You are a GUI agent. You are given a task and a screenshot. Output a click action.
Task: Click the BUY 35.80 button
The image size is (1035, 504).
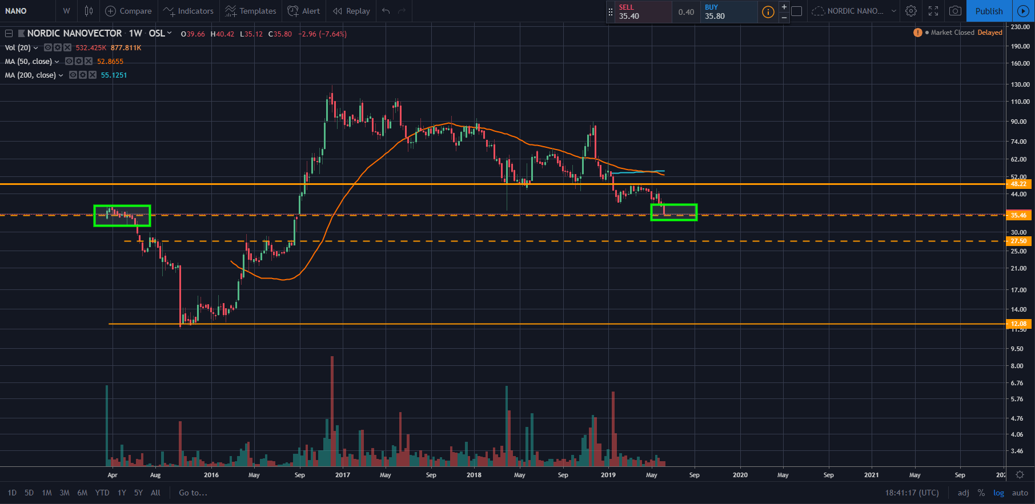729,11
